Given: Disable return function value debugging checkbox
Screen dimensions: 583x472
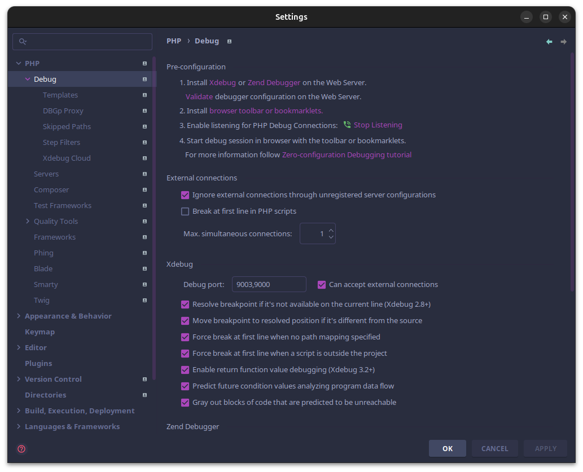Looking at the screenshot, I should coord(185,370).
